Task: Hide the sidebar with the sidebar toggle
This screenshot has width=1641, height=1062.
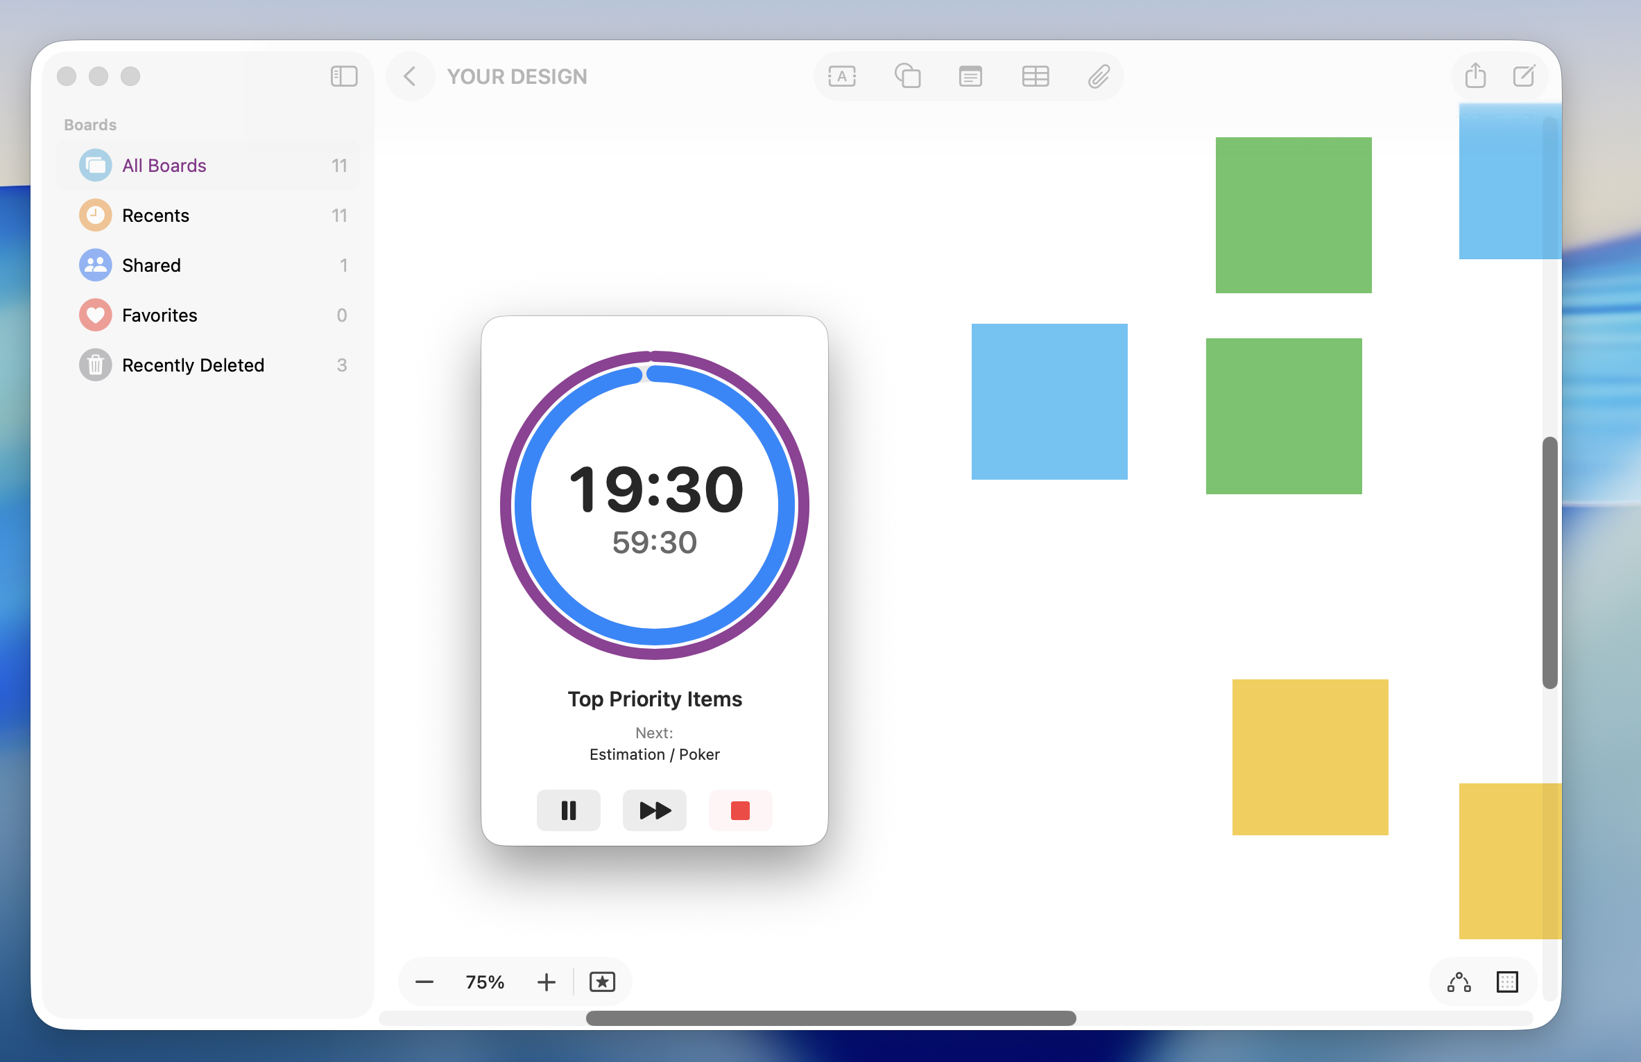Action: click(344, 76)
